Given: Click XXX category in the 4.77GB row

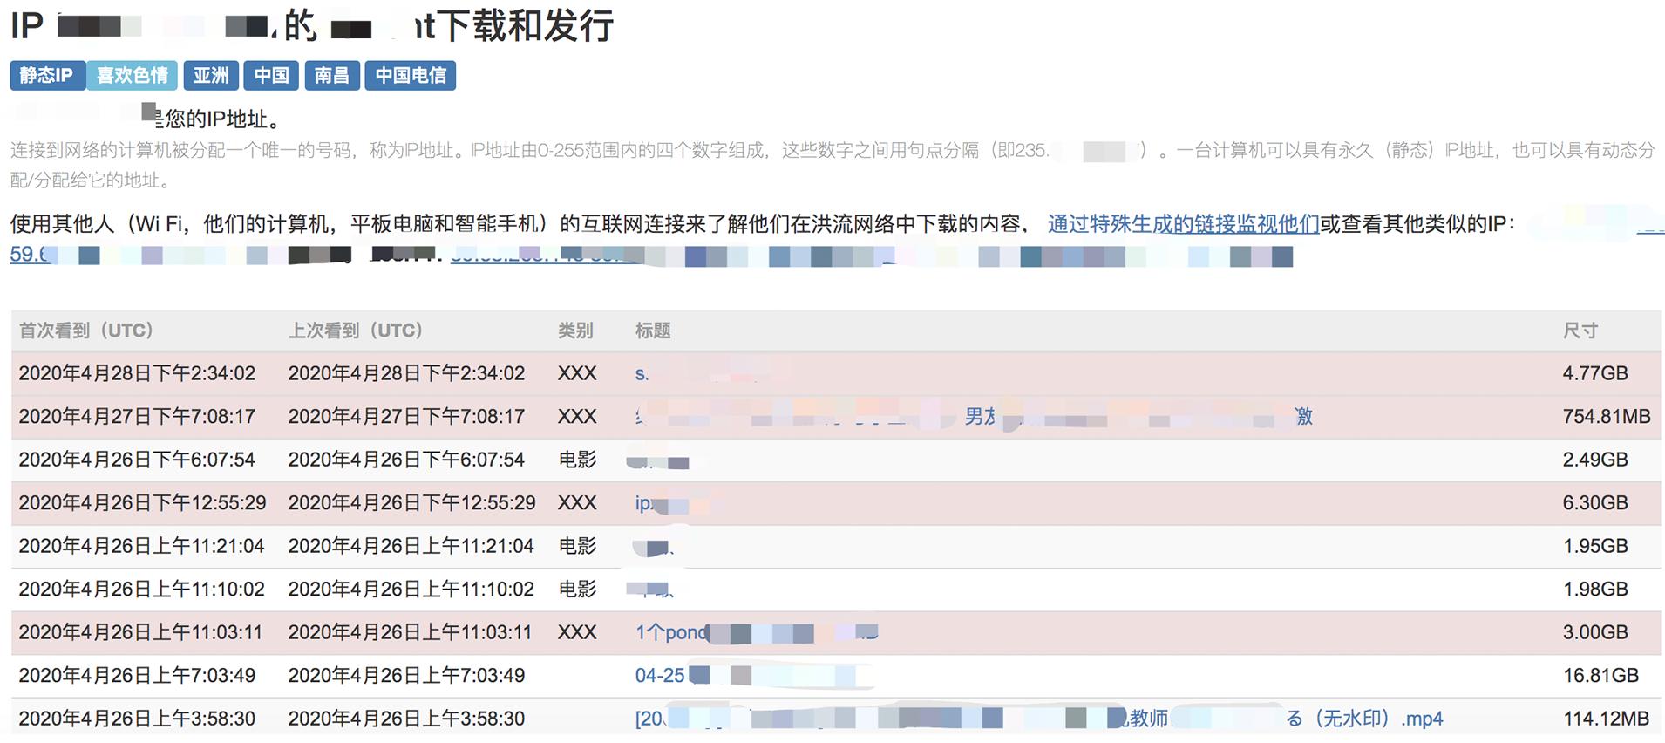Looking at the screenshot, I should pyautogui.click(x=577, y=373).
